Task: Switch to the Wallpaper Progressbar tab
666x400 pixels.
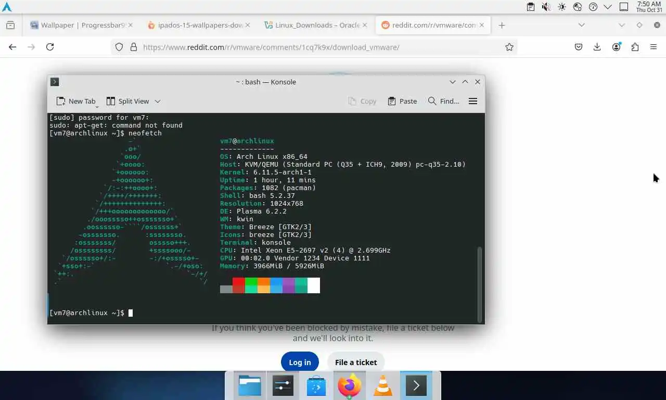Action: (82, 25)
